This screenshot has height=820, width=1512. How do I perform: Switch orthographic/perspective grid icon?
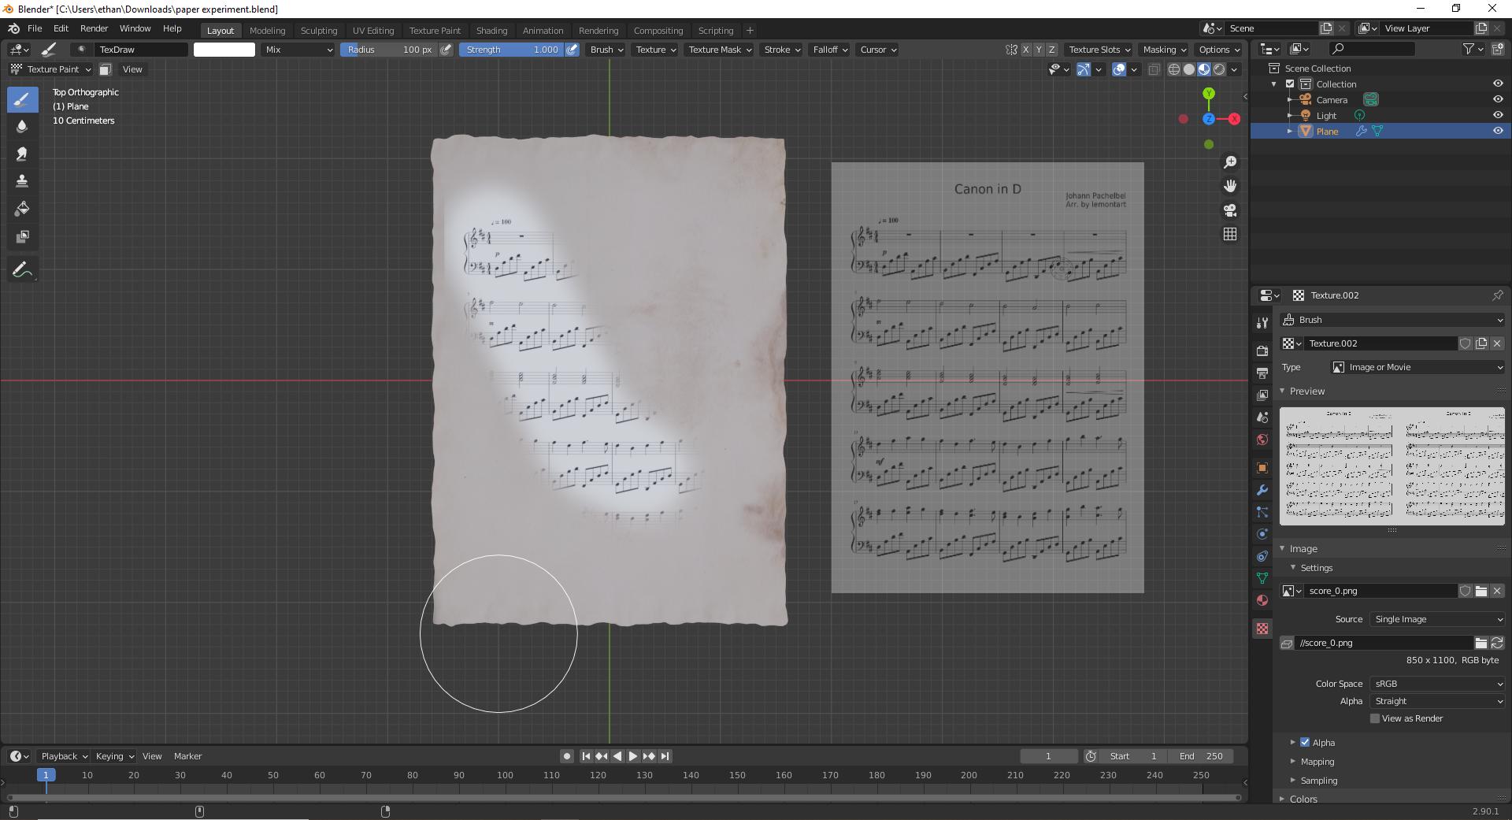click(x=1230, y=234)
